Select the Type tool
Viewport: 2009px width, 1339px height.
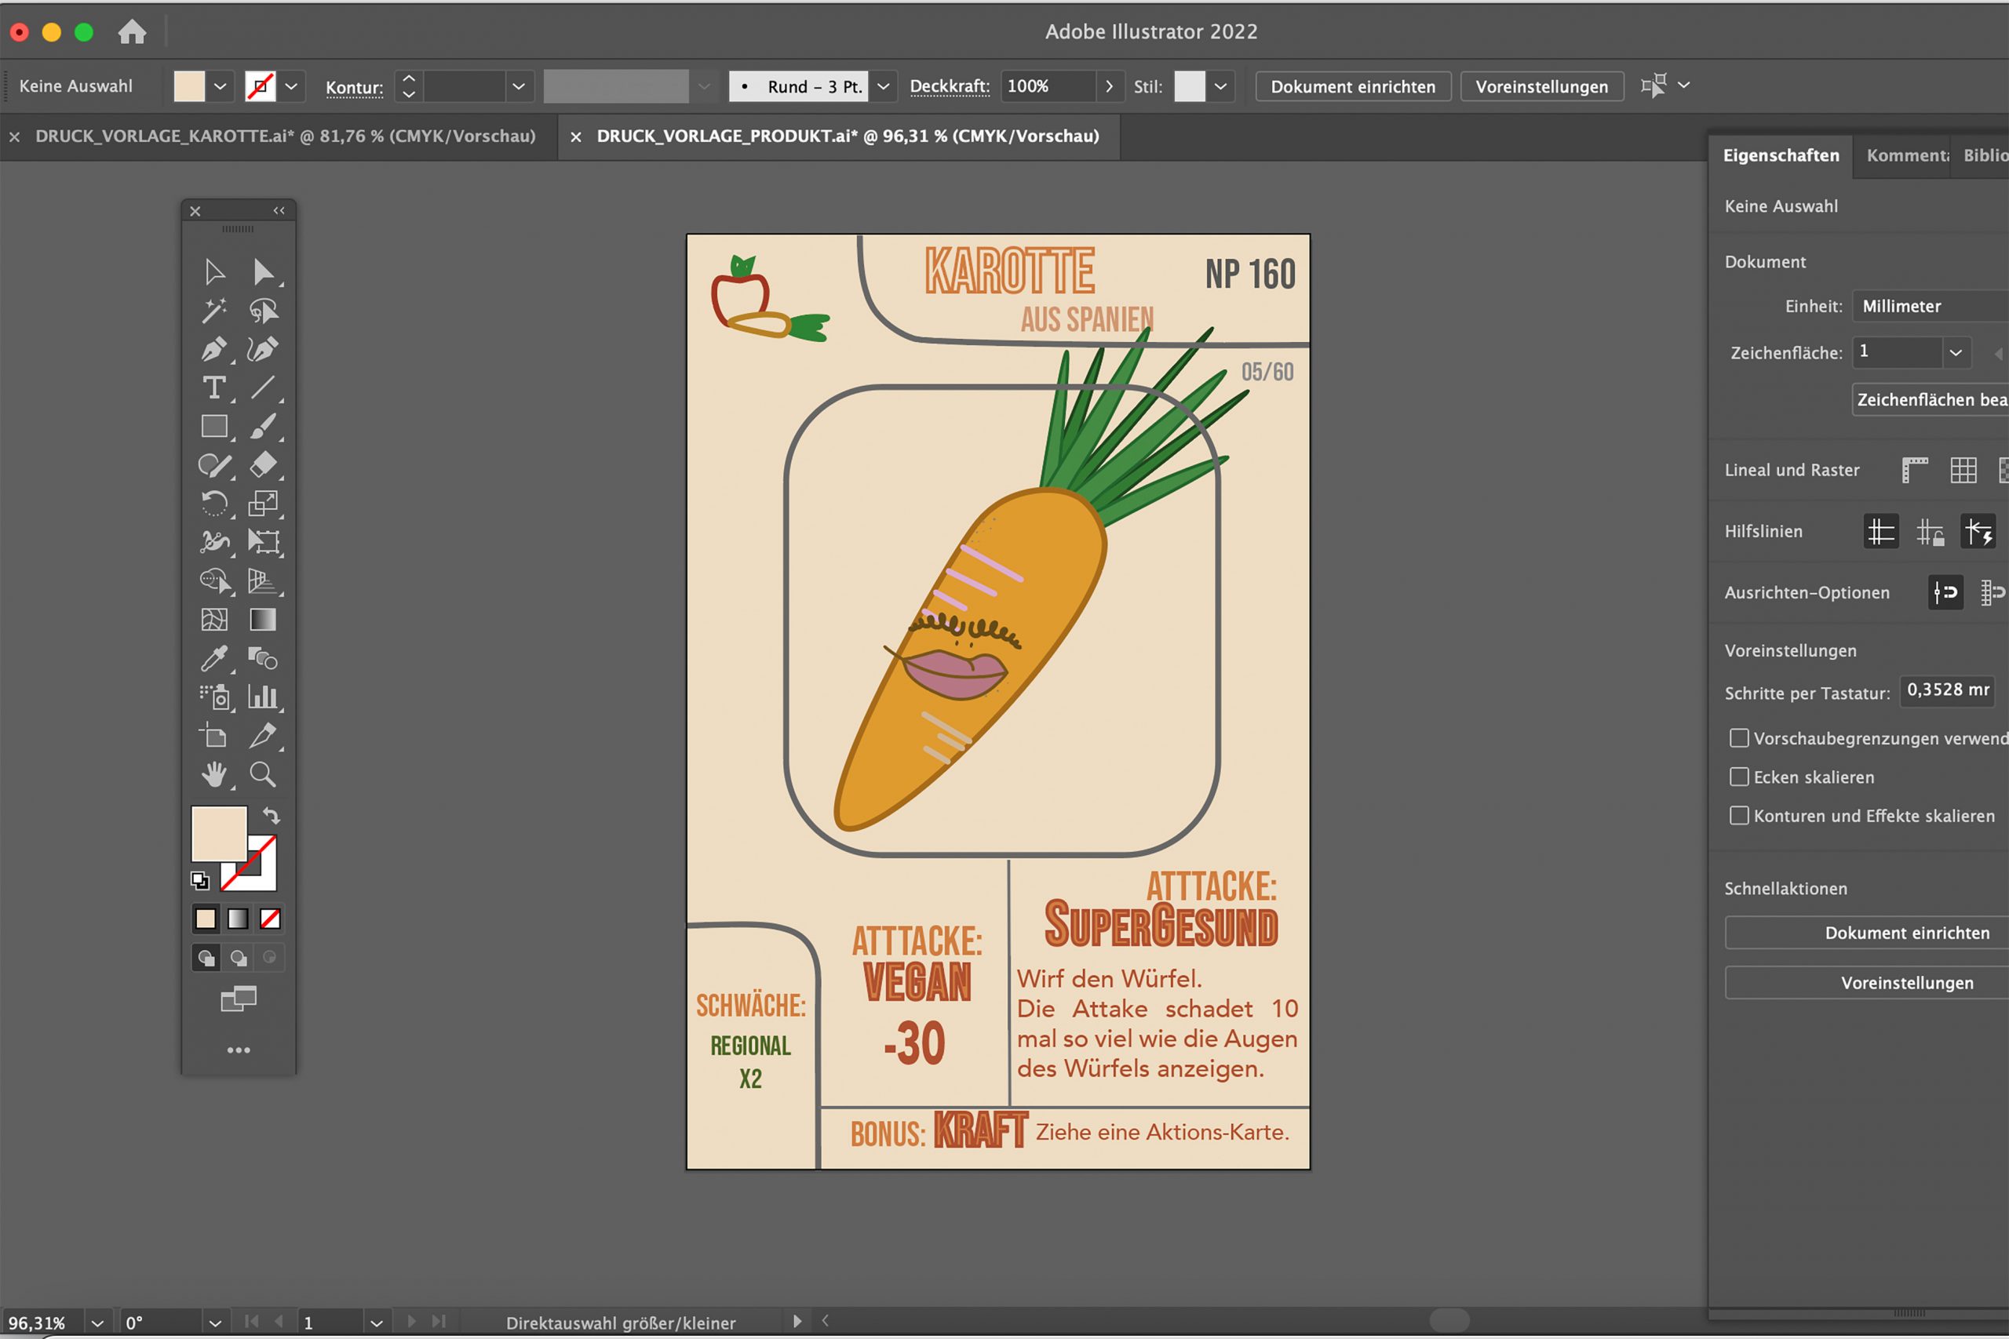coord(213,388)
